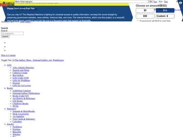Browse Exhibition Catalogs
This screenshot has height=137, width=183.
pos(22,91)
